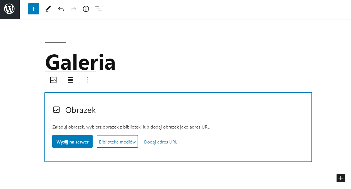Screen dimensions: 351x189
Task: Click the Załaduj obrazek instruction text
Action: [x=131, y=127]
